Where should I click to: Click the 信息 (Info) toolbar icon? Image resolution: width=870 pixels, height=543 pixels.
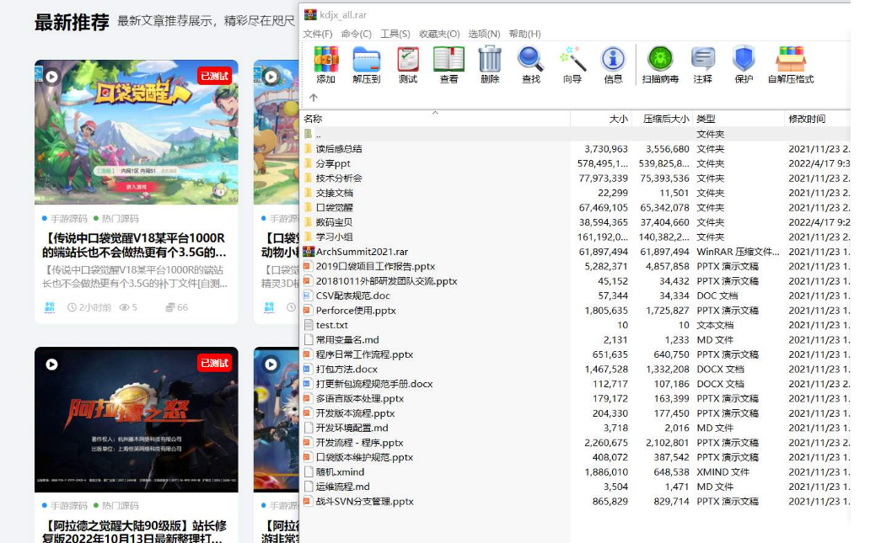click(x=613, y=64)
